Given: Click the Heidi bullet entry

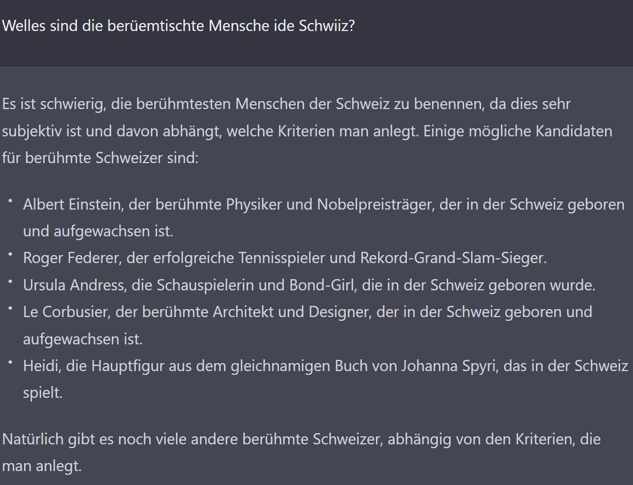Looking at the screenshot, I should point(326,379).
